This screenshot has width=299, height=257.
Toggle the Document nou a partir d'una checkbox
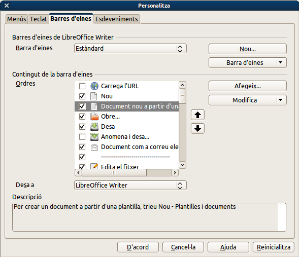(x=82, y=106)
